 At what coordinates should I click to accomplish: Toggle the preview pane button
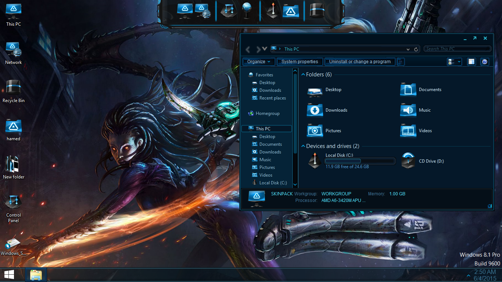(471, 62)
